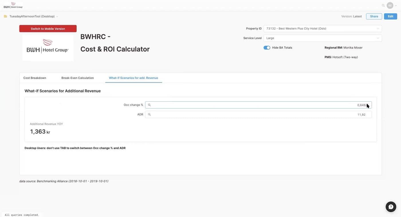The image size is (401, 217).
Task: Select What-If Scenarios for add. Revenue tab
Action: coord(133,78)
